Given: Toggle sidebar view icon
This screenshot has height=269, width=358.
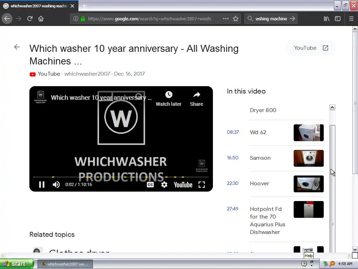Looking at the screenshot, I should pyautogui.click(x=338, y=19).
